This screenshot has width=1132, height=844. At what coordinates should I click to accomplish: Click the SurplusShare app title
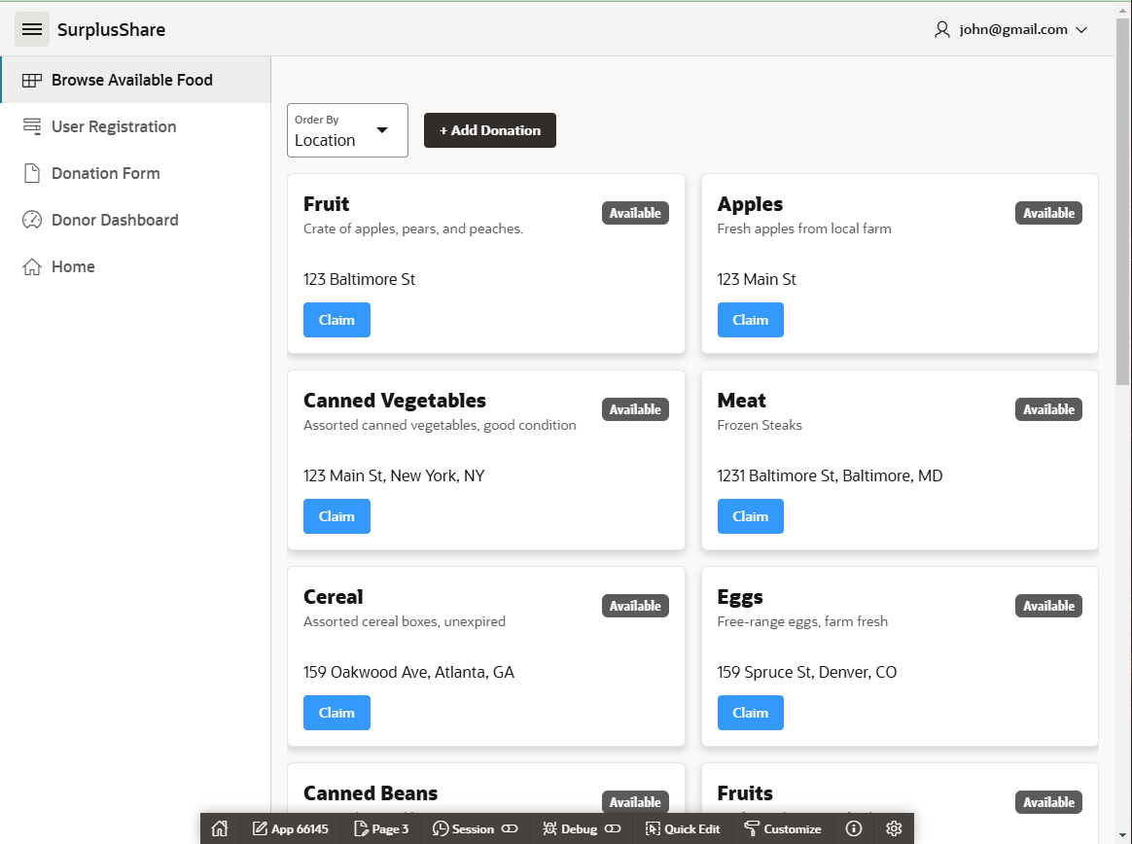point(111,29)
